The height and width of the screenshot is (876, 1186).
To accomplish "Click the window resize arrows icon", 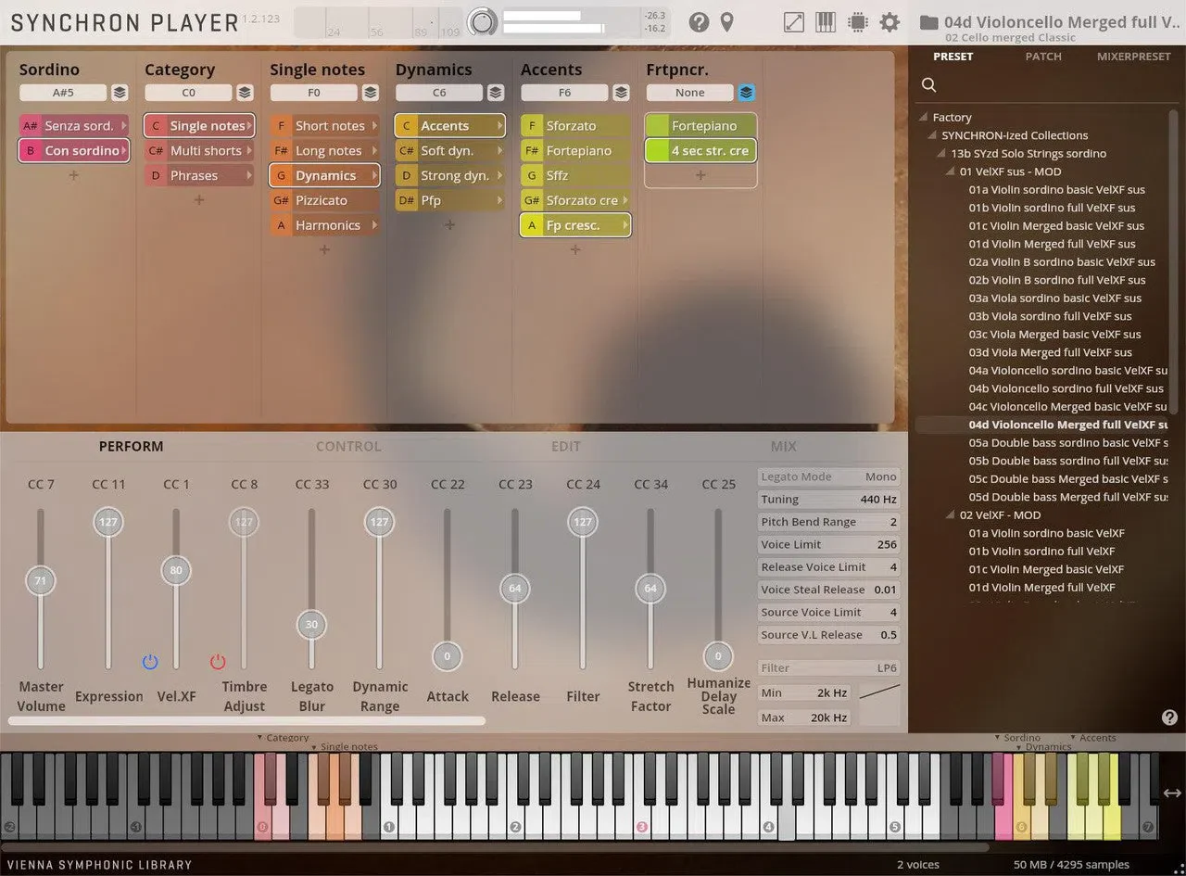I will point(794,22).
